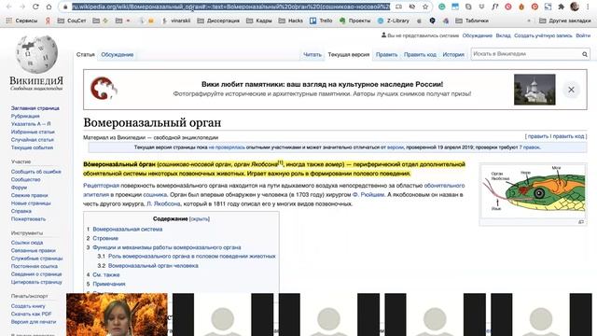Open the Yandex Я bookmark
The image size is (597, 336).
pyautogui.click(x=48, y=21)
